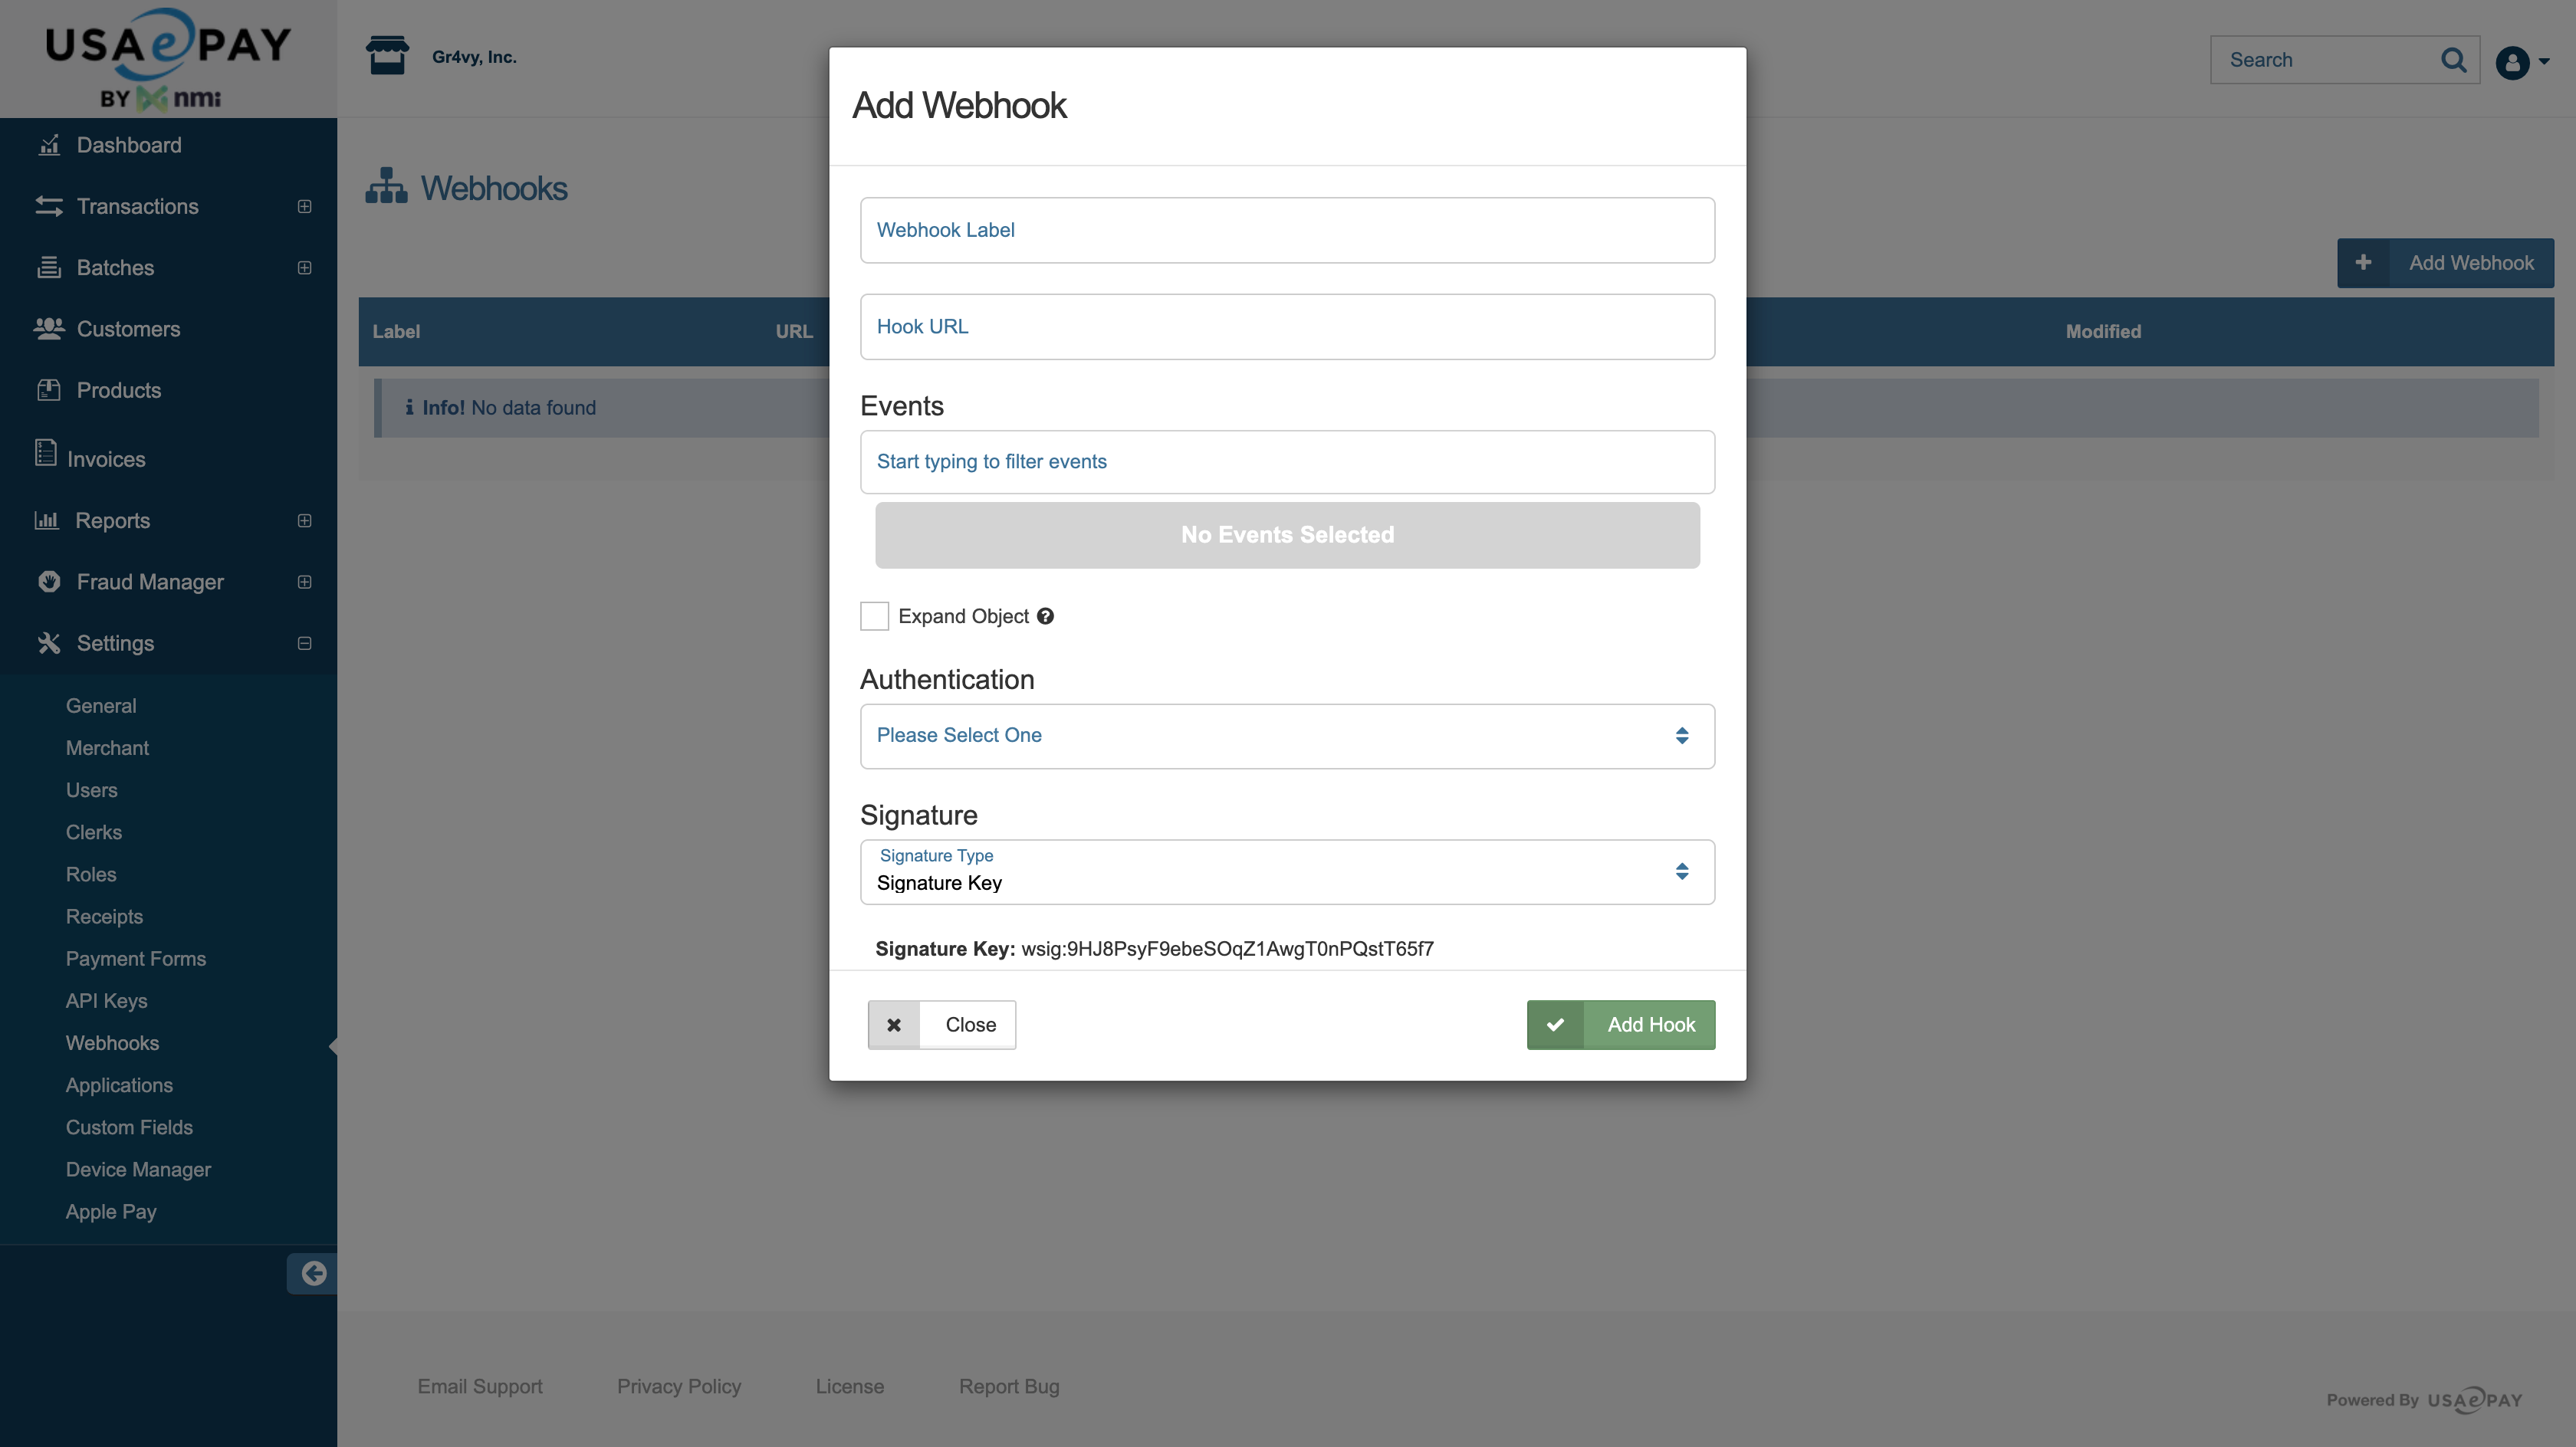This screenshot has width=2576, height=1447.
Task: Click the search magnifier icon
Action: click(2454, 60)
